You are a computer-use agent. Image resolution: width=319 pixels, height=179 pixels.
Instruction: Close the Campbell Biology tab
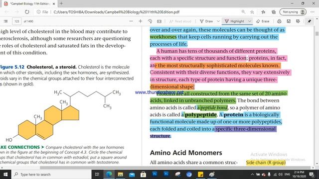pos(54,3)
